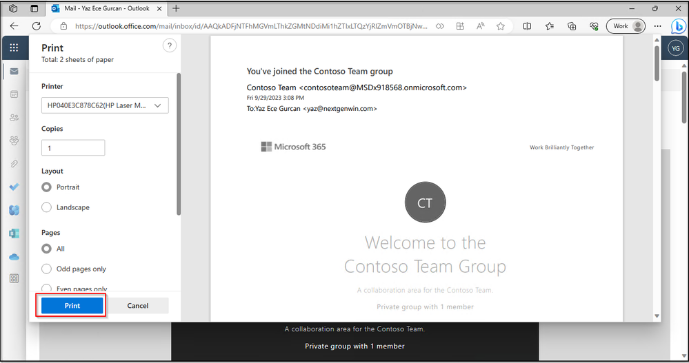Open Collections icon in toolbar
Screen dimensions: 689x363
point(572,26)
